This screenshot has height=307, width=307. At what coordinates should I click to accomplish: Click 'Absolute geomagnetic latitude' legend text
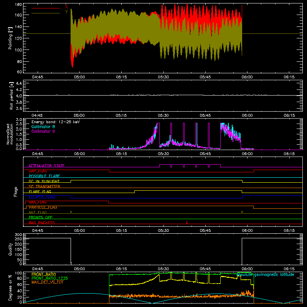click(265, 275)
